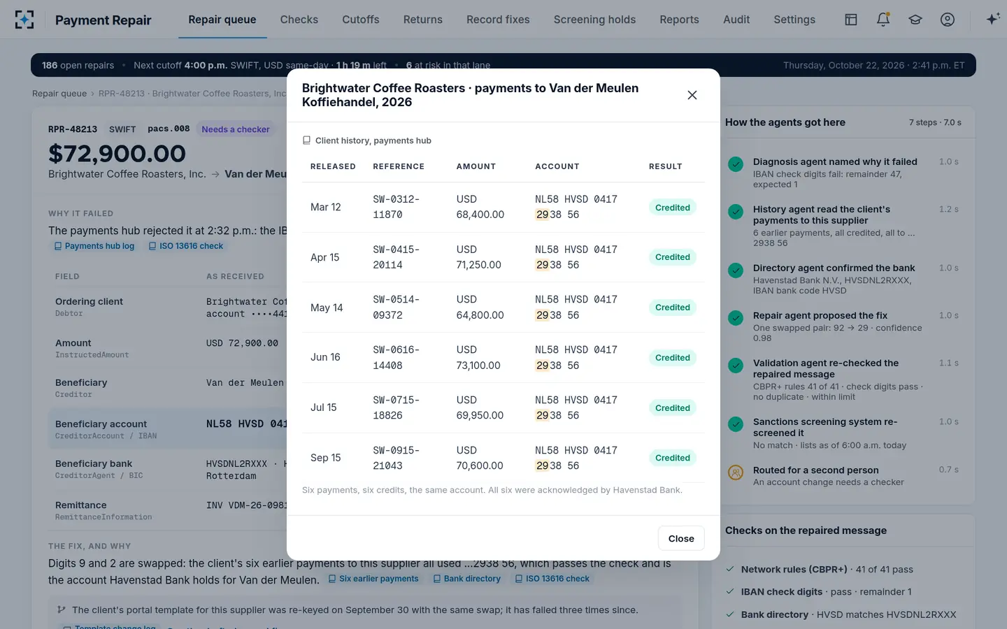Select reference SW-0715-18826
Viewport: 1007px width, 629px height.
[x=397, y=407]
